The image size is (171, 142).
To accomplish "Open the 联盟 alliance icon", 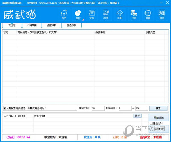I will click(162, 15).
